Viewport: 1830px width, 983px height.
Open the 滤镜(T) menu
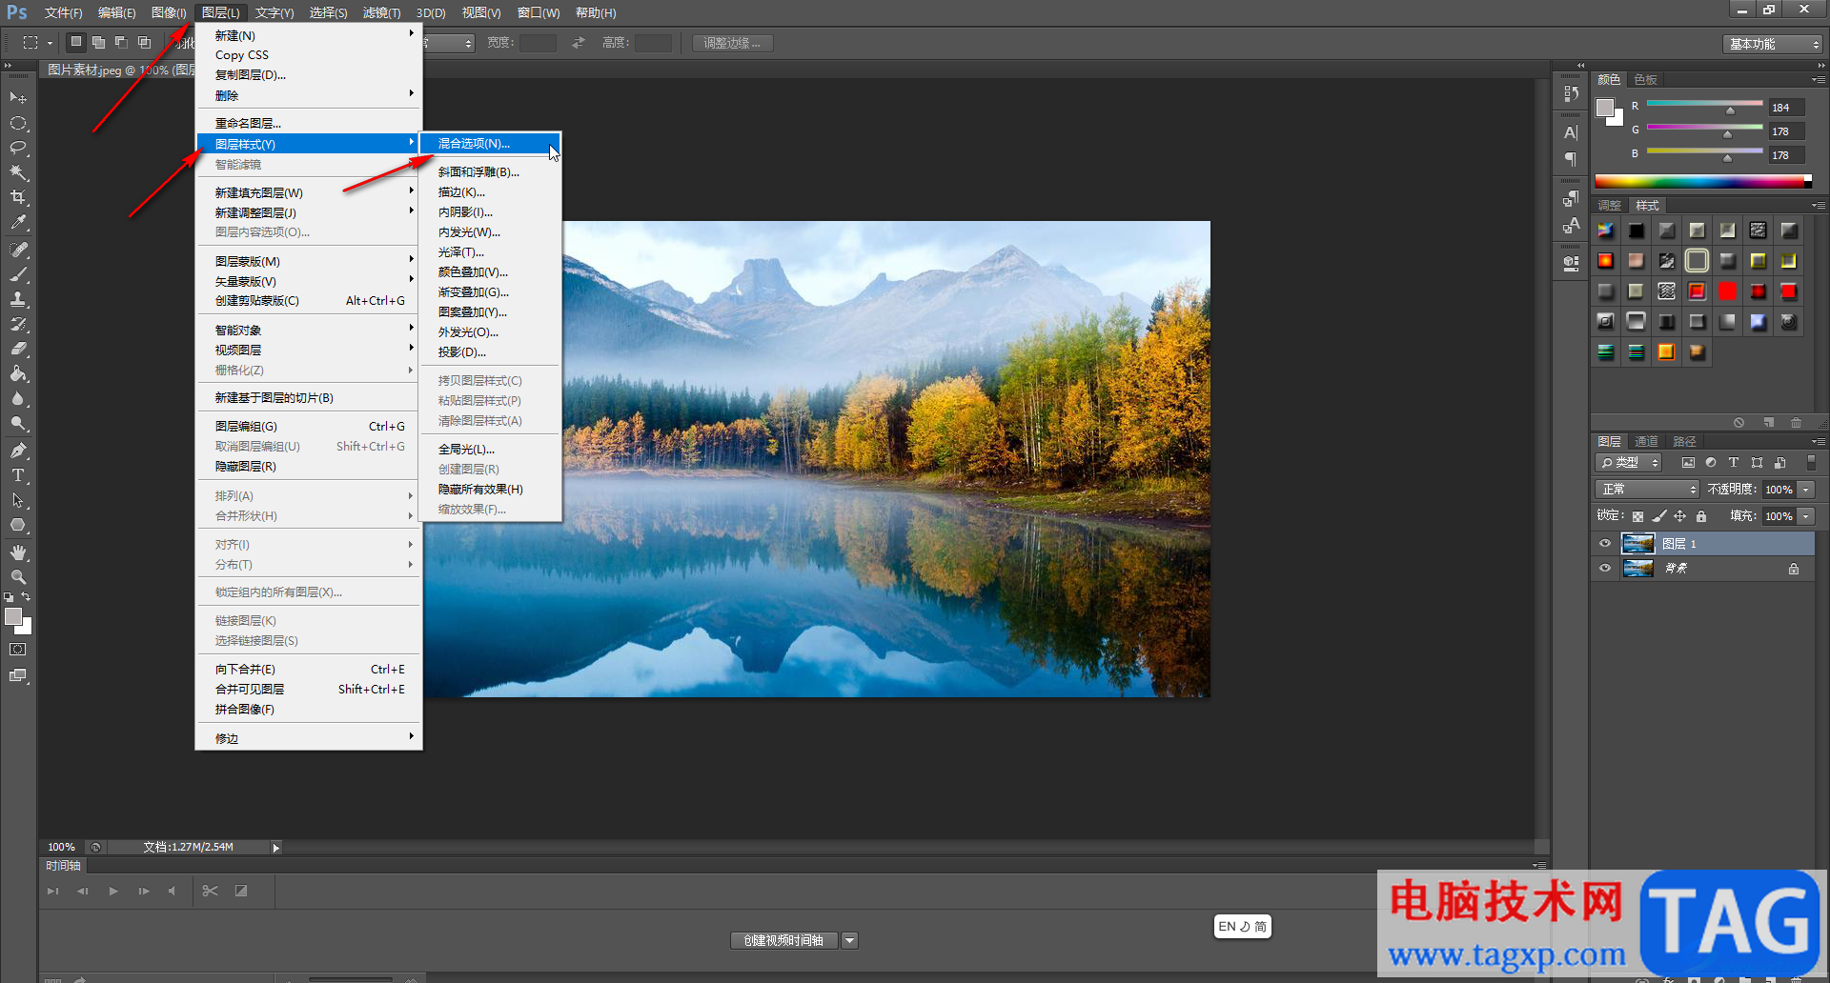(381, 13)
